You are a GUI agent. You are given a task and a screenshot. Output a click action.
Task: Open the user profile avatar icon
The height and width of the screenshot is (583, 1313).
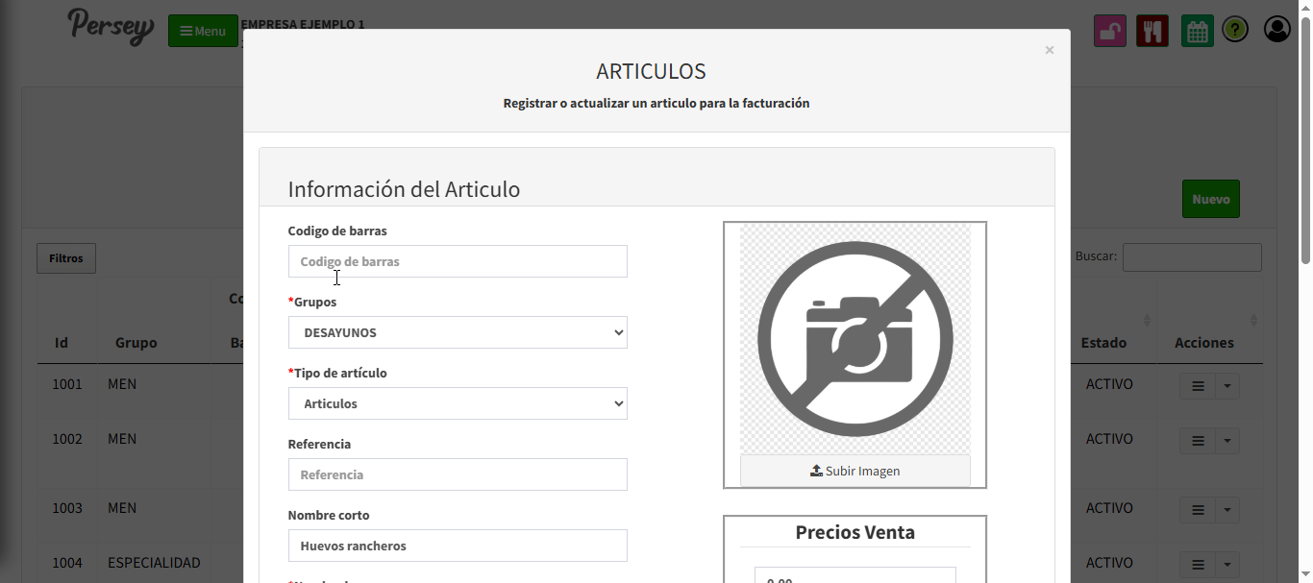pos(1276,30)
